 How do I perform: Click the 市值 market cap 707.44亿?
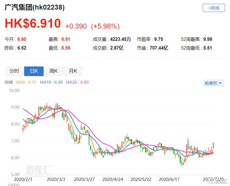coord(159,48)
